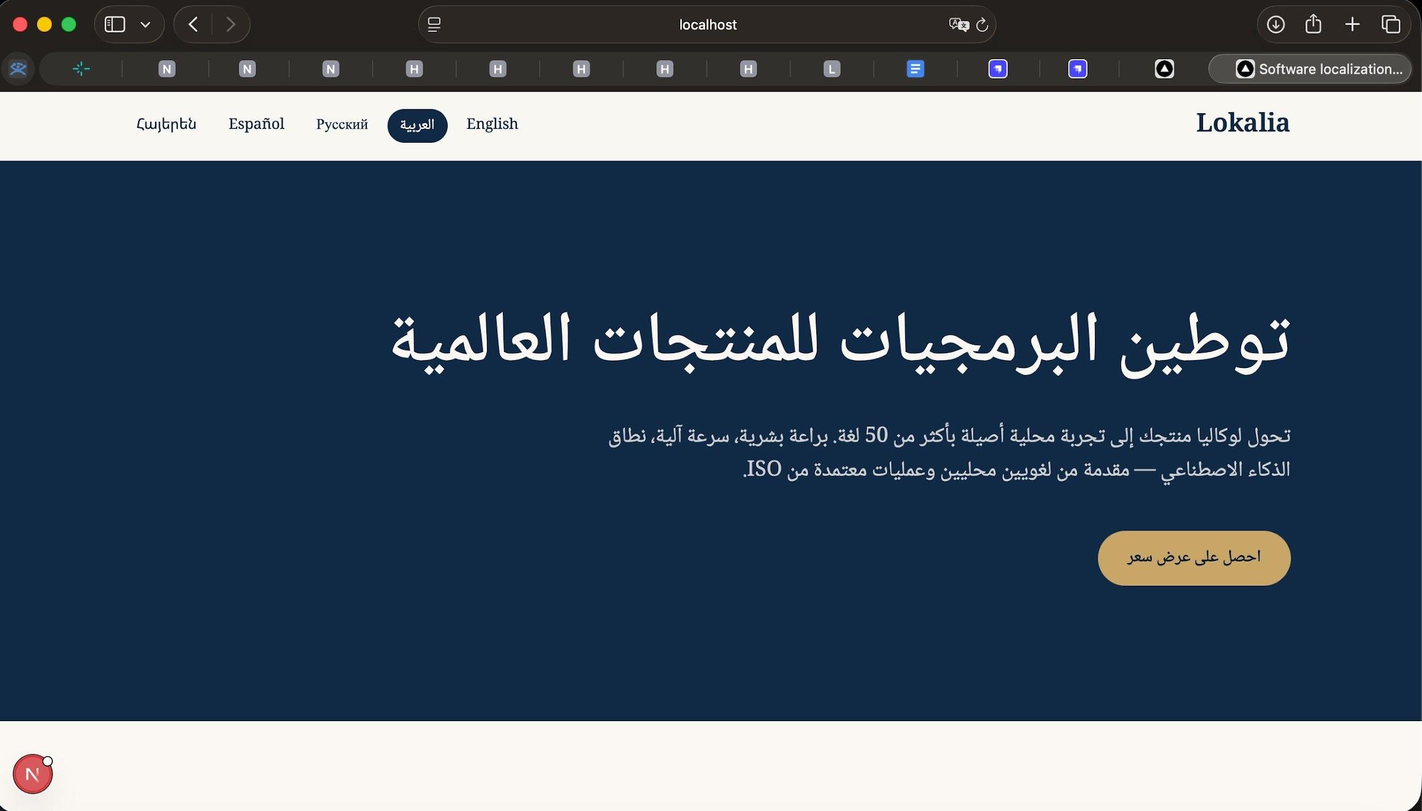Image resolution: width=1422 pixels, height=811 pixels.
Task: Show the tab overview
Action: click(x=1391, y=24)
